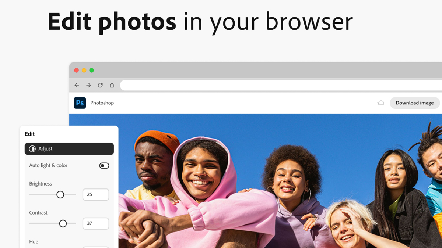Click the browser forward arrow
Screen dimensions: 442x248
(88, 85)
